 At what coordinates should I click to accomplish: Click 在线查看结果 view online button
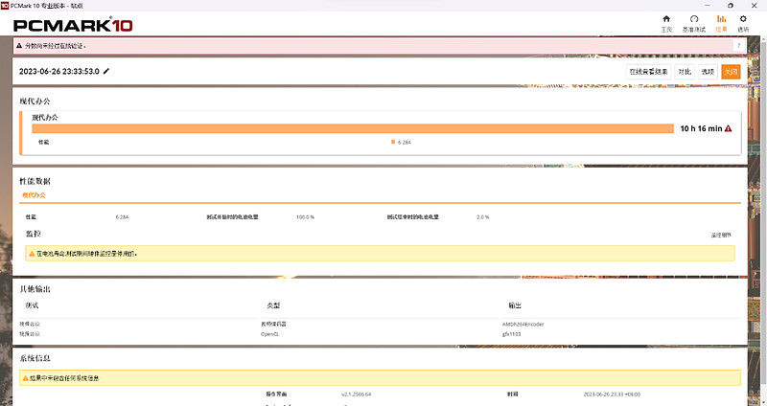pos(648,71)
